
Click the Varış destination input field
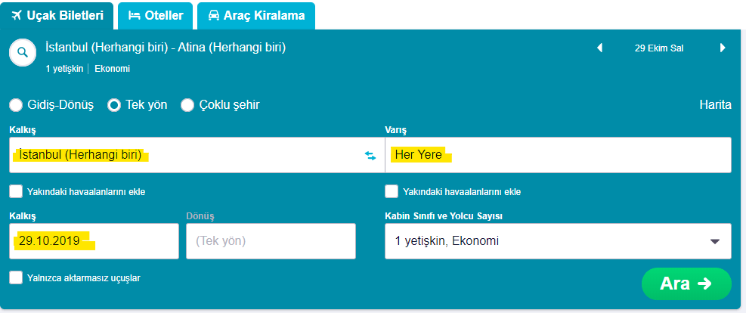pos(558,155)
